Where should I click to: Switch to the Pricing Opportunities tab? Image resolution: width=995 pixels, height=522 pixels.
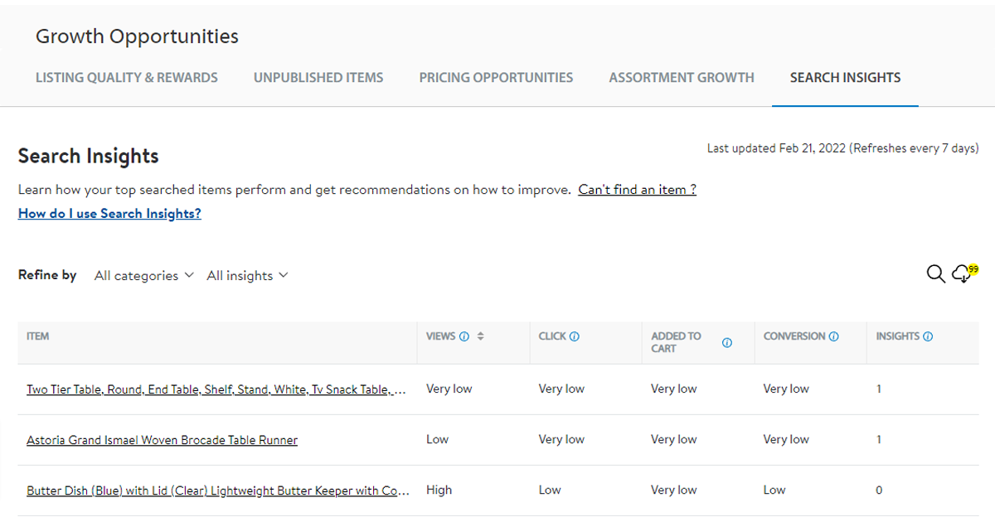point(496,77)
